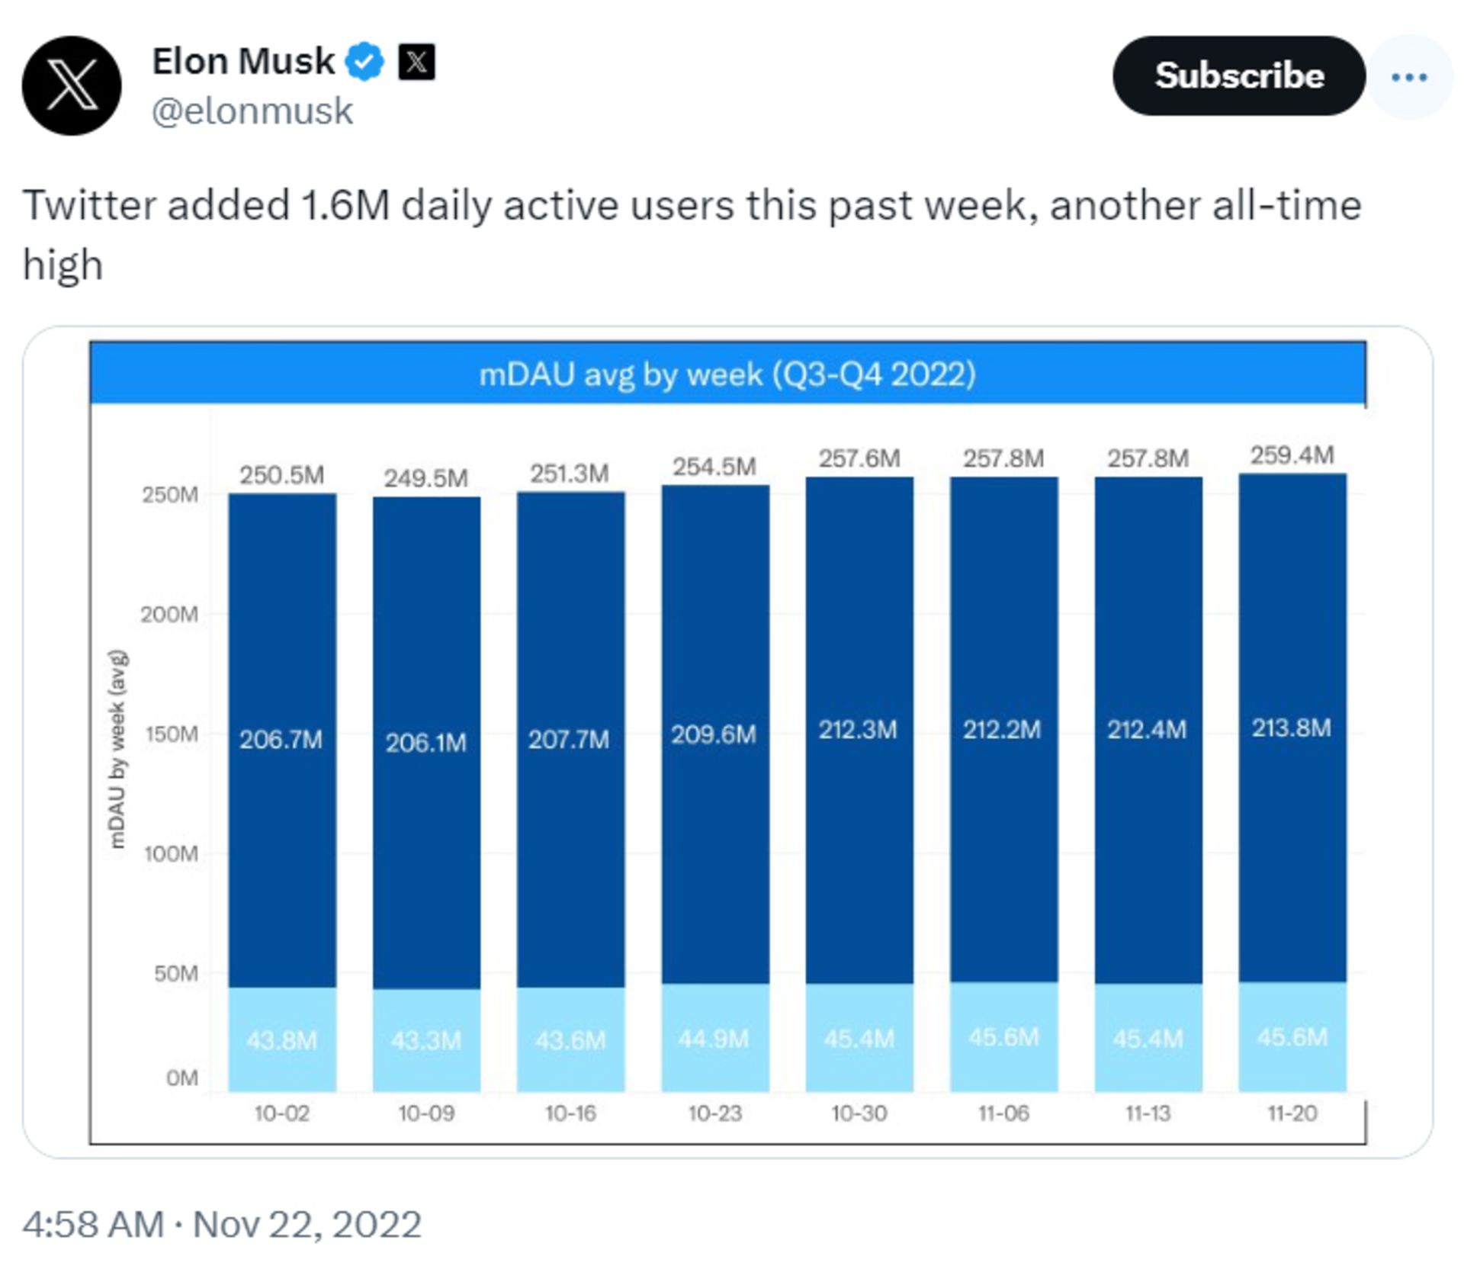Click the light blue 43.8M bar segment
The width and height of the screenshot is (1464, 1285).
[282, 1039]
